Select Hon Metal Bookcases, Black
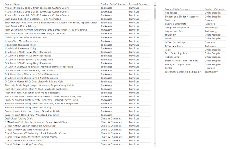This screenshot has height=149, width=230. pyautogui.click(x=20, y=45)
